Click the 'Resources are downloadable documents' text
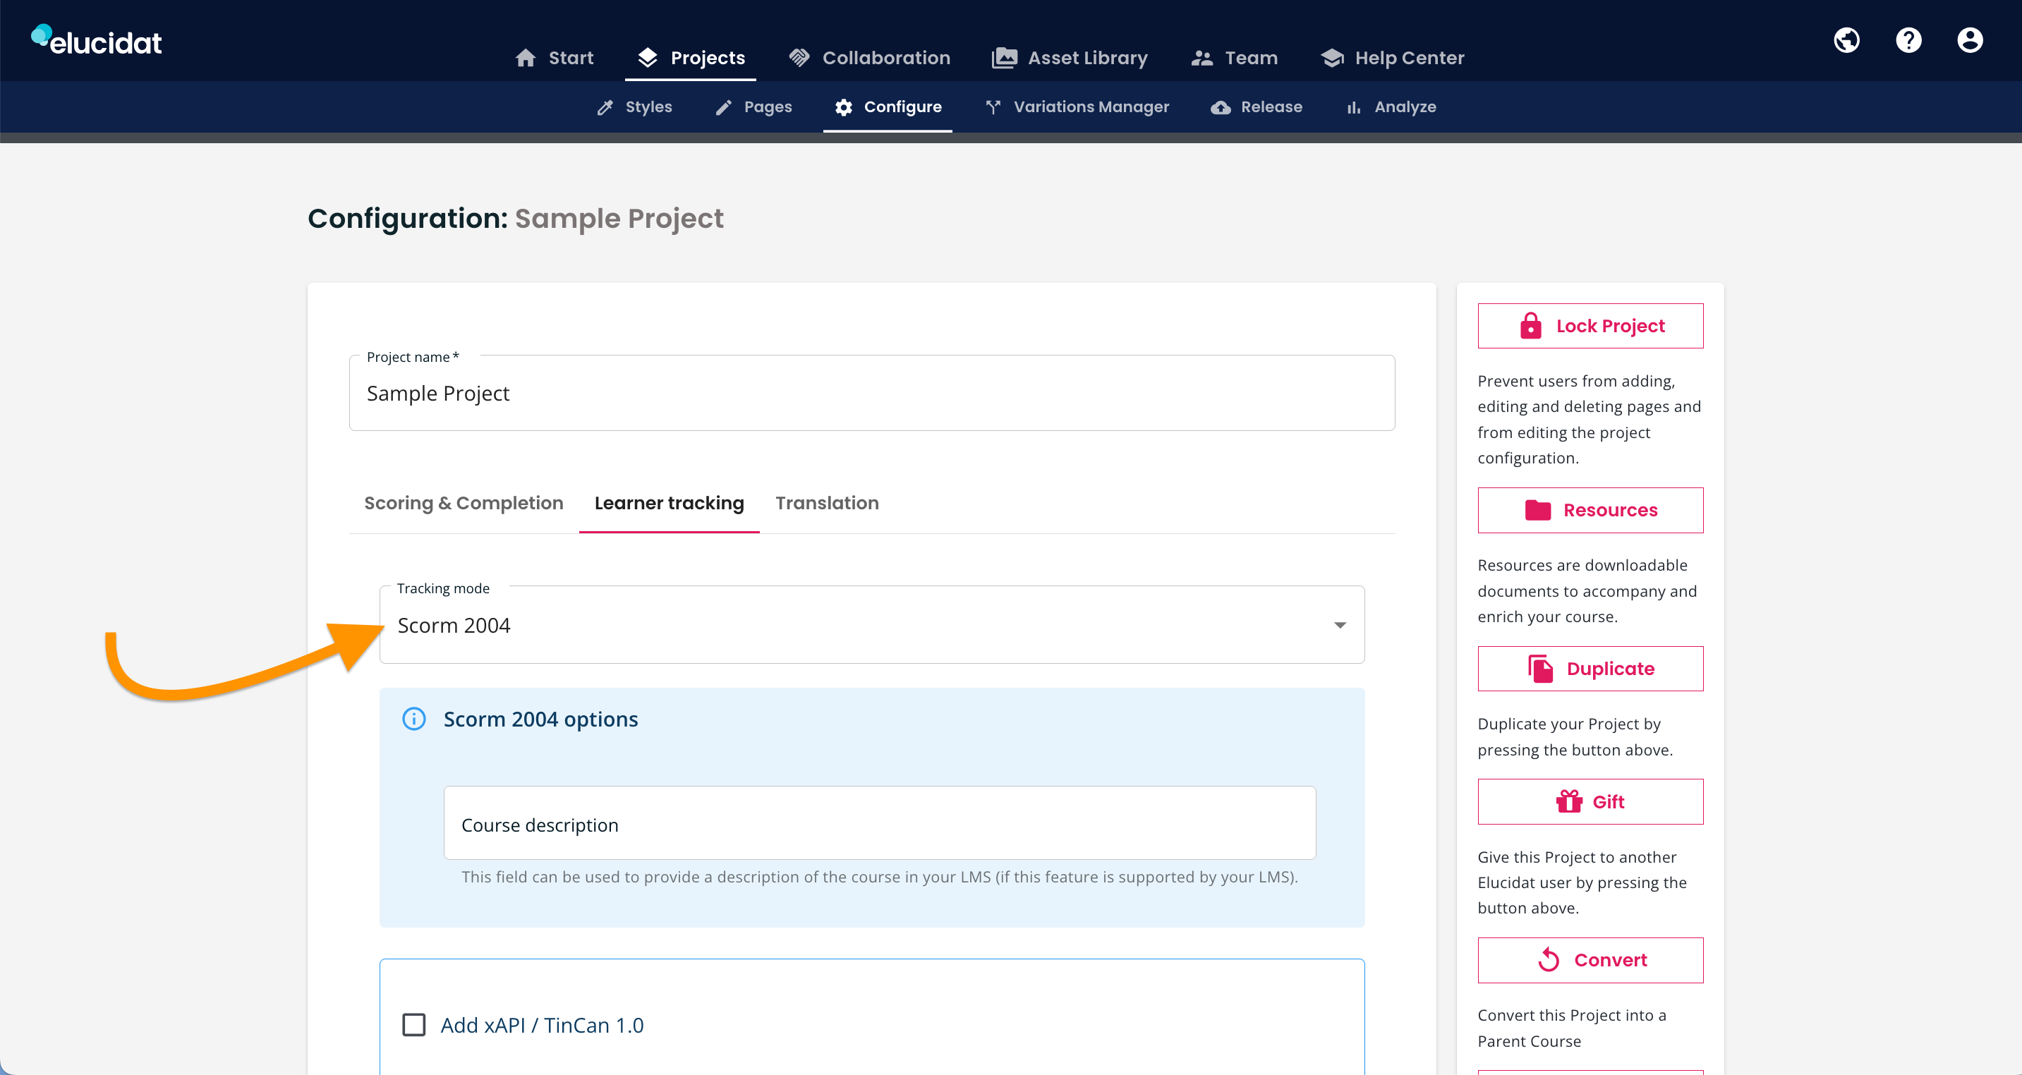Image resolution: width=2022 pixels, height=1075 pixels. (1587, 591)
